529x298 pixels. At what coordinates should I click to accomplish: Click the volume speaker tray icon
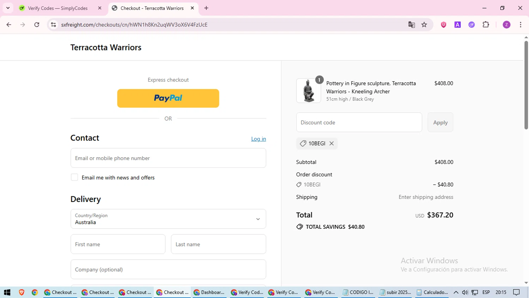pyautogui.click(x=465, y=292)
